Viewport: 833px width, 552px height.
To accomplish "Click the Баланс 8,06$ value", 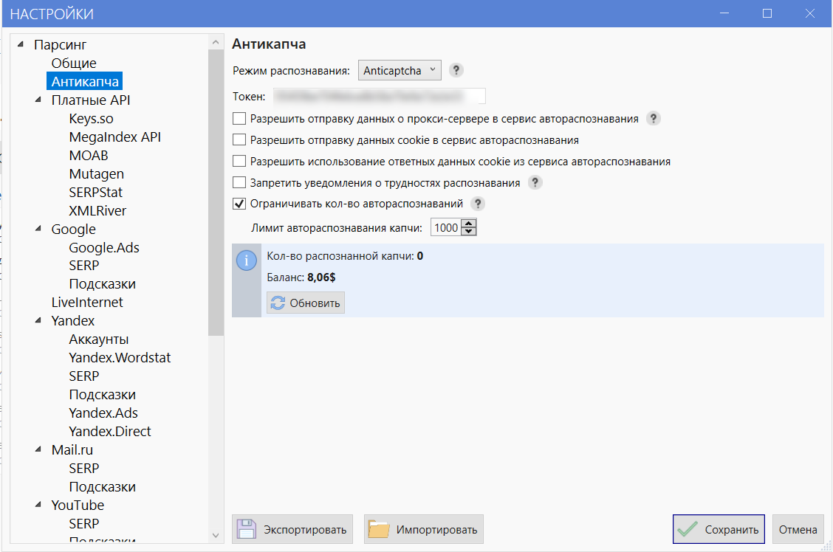I will tap(321, 277).
